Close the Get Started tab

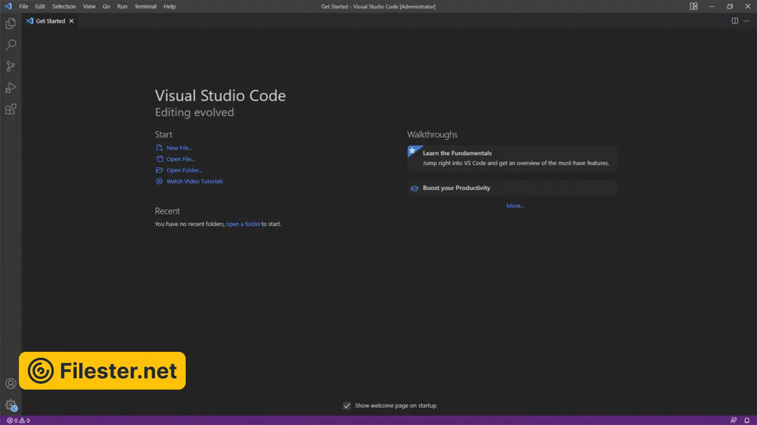click(x=72, y=21)
